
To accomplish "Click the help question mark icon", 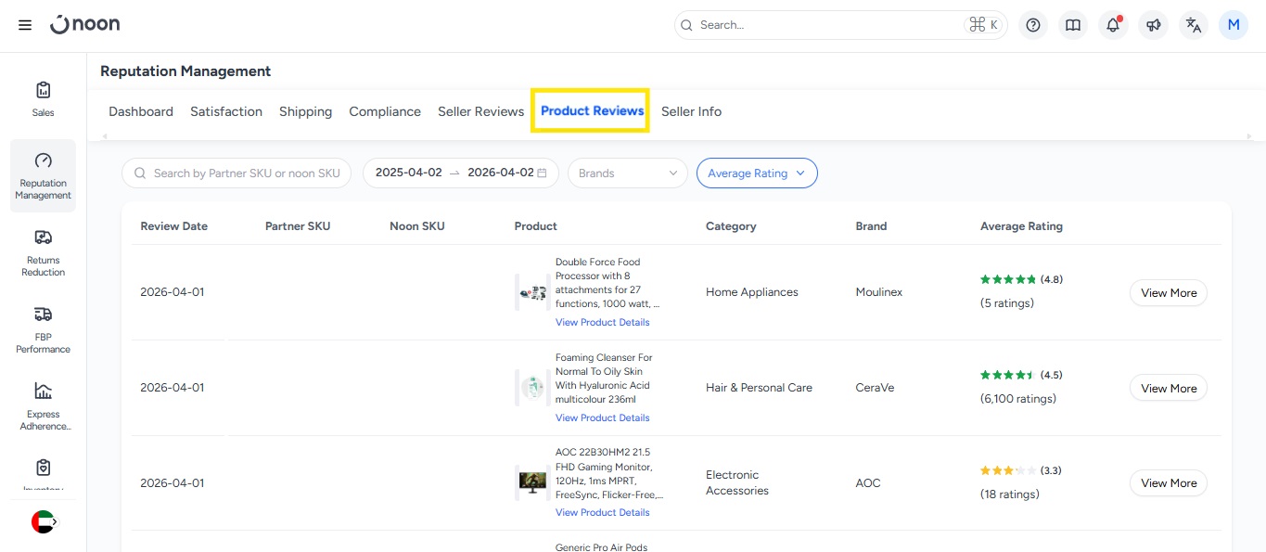I will [x=1033, y=25].
